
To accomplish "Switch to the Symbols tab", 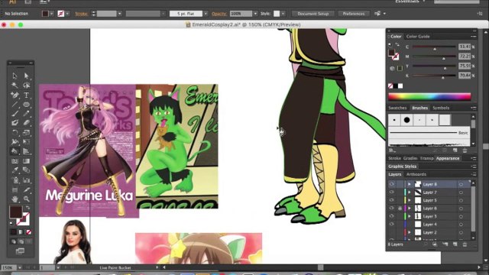I will [x=441, y=108].
